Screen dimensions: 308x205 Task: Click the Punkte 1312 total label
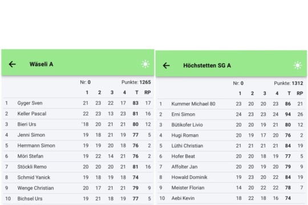pos(289,83)
